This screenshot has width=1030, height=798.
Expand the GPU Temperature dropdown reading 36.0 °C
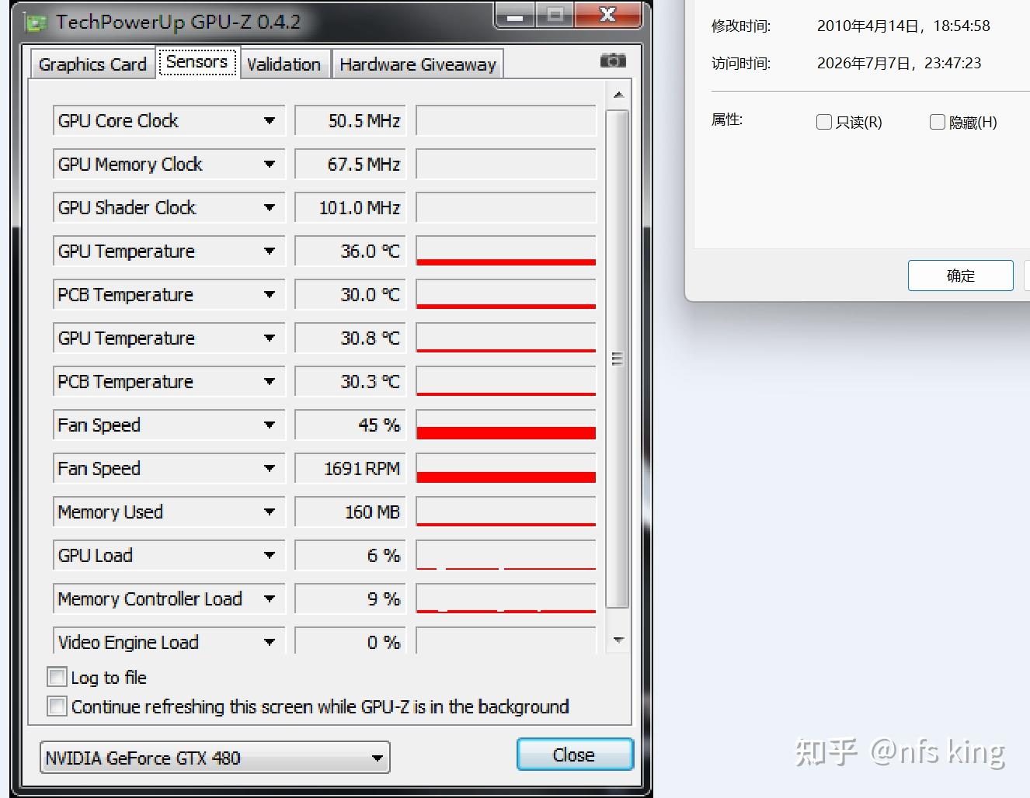[x=269, y=251]
